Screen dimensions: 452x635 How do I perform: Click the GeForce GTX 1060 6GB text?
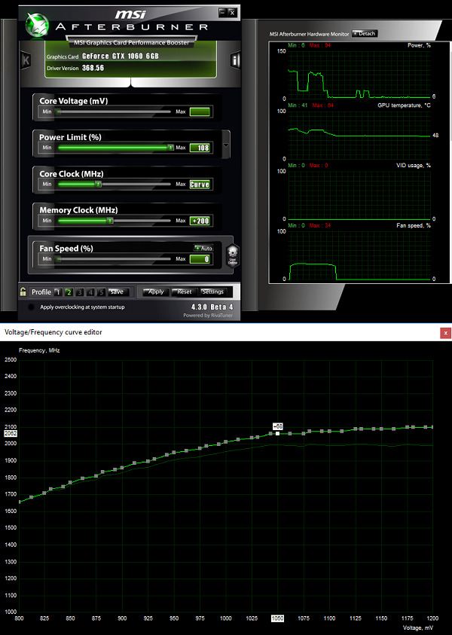tap(121, 56)
